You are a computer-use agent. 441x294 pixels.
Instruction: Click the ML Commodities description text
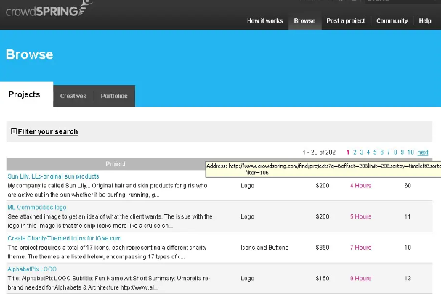click(x=110, y=221)
